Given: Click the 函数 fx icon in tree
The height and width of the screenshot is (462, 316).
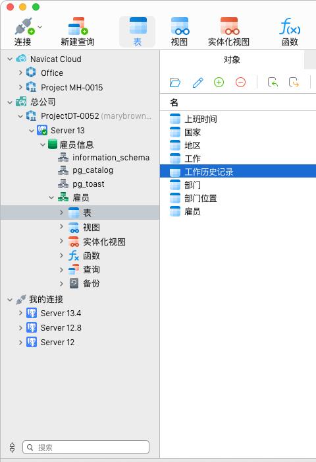Looking at the screenshot, I should [74, 255].
